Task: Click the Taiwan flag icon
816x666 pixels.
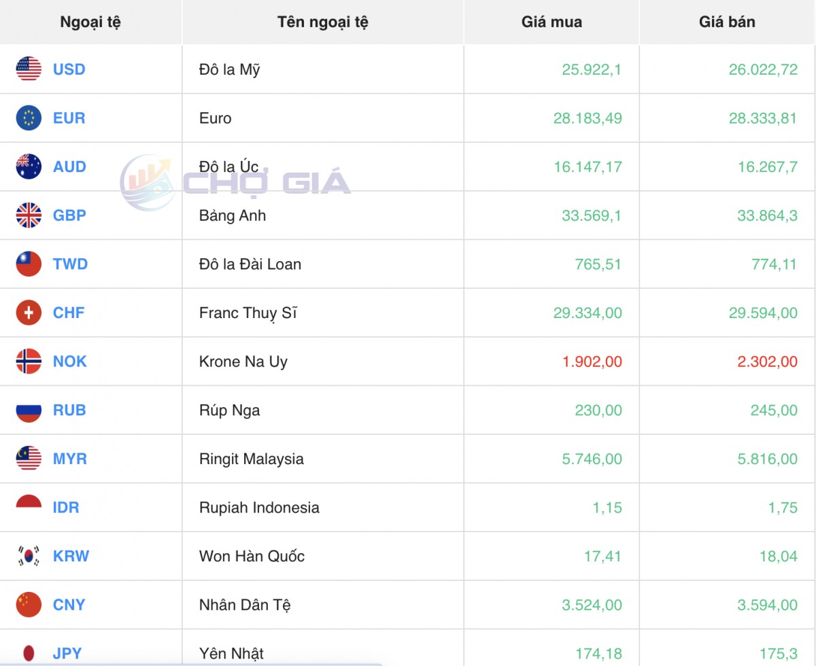Action: 29,264
